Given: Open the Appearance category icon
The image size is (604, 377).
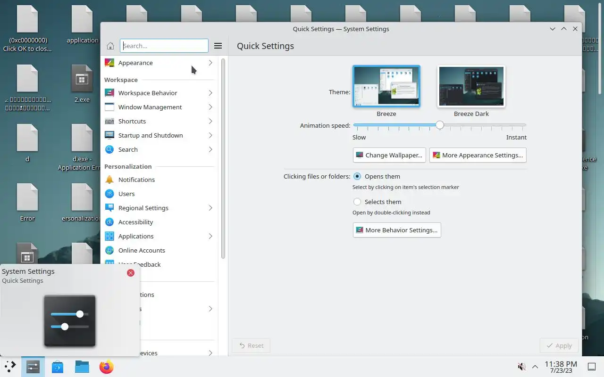Looking at the screenshot, I should [x=109, y=63].
